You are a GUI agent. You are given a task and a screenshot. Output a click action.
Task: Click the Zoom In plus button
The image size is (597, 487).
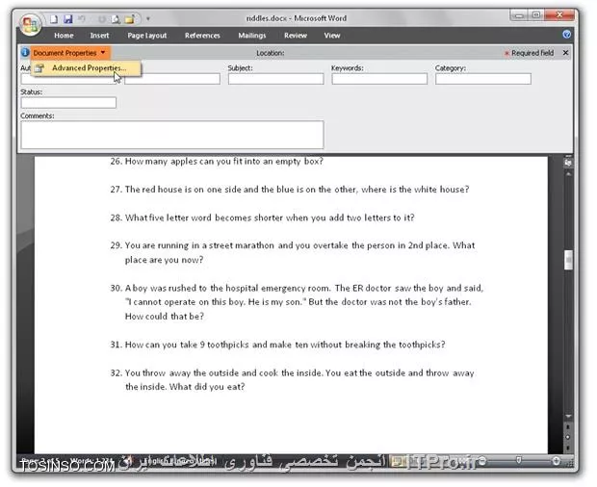pos(557,461)
